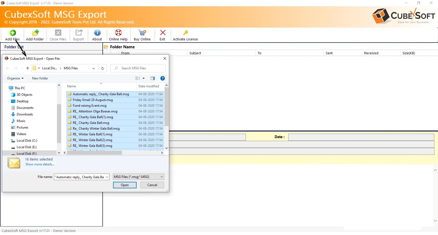Screen dimensions: 438x235
Task: Click the dialog Forward arrow
Action: pos(16,68)
